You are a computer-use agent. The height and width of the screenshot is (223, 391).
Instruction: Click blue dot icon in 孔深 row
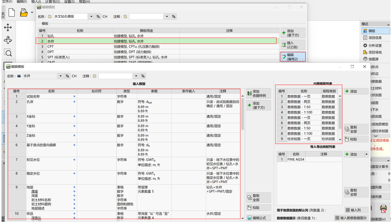coord(74,102)
